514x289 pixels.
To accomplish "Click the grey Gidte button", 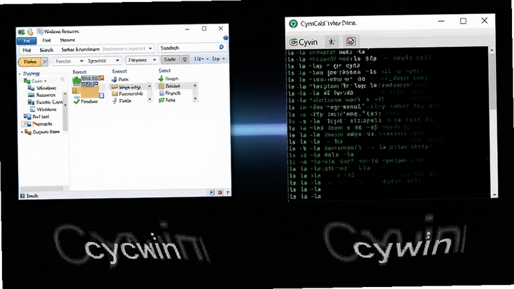I will pos(170,60).
